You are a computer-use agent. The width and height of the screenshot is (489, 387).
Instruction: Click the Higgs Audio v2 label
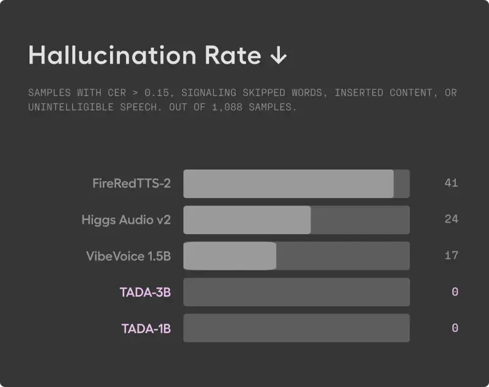click(x=126, y=219)
